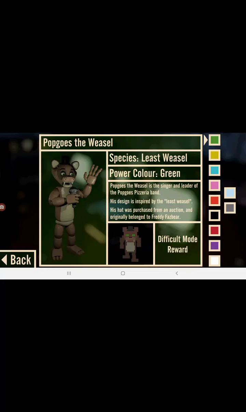Tap the Android back navigation chevron
The width and height of the screenshot is (246, 412).
tap(177, 273)
